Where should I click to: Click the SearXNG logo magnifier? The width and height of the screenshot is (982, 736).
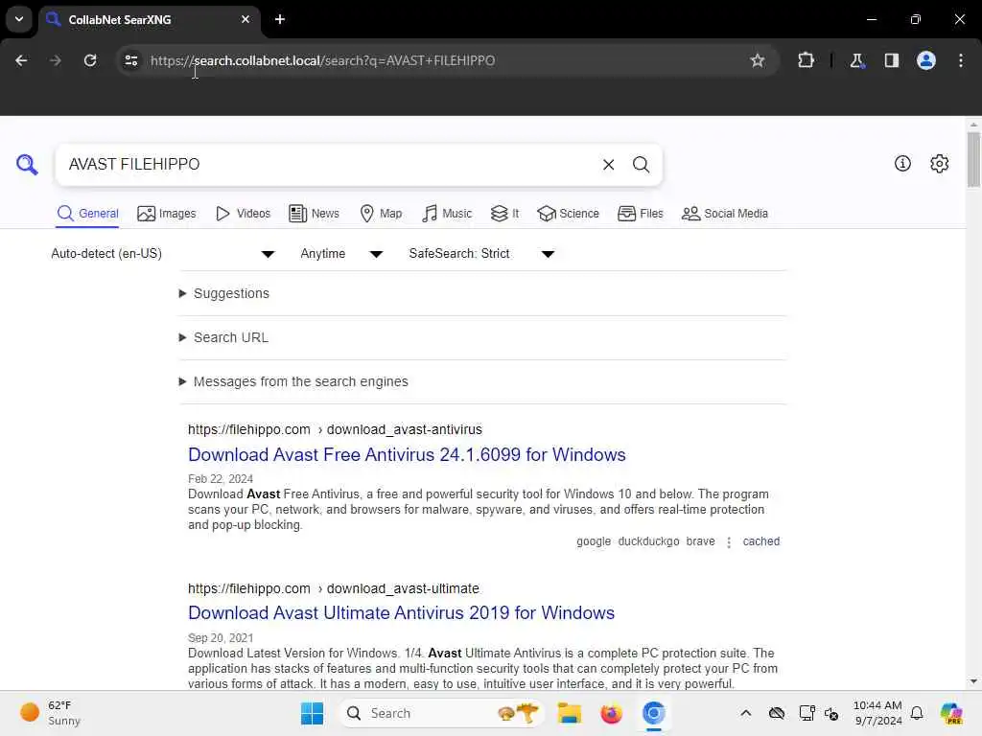(27, 165)
